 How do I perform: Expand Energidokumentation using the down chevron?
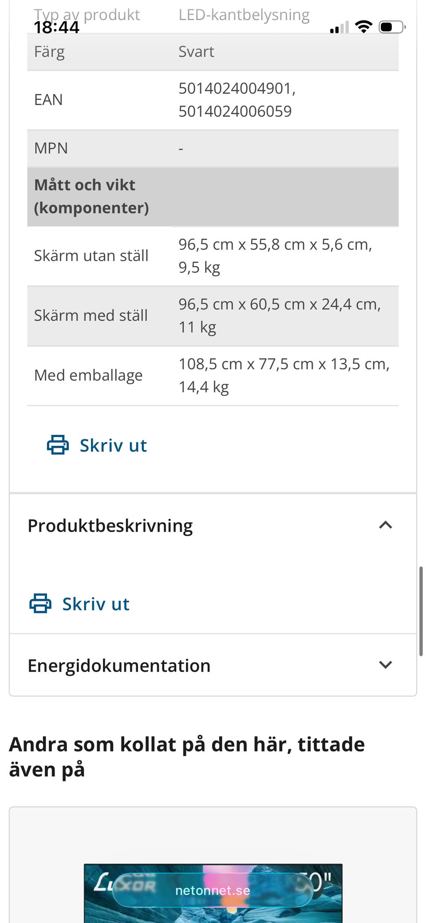pyautogui.click(x=386, y=665)
